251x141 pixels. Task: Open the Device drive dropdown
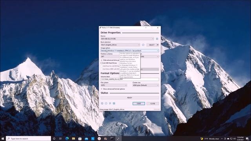[x=127, y=39]
